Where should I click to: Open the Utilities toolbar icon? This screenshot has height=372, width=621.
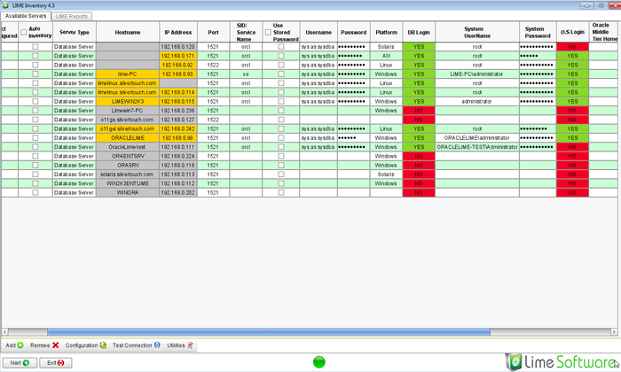[x=190, y=345]
